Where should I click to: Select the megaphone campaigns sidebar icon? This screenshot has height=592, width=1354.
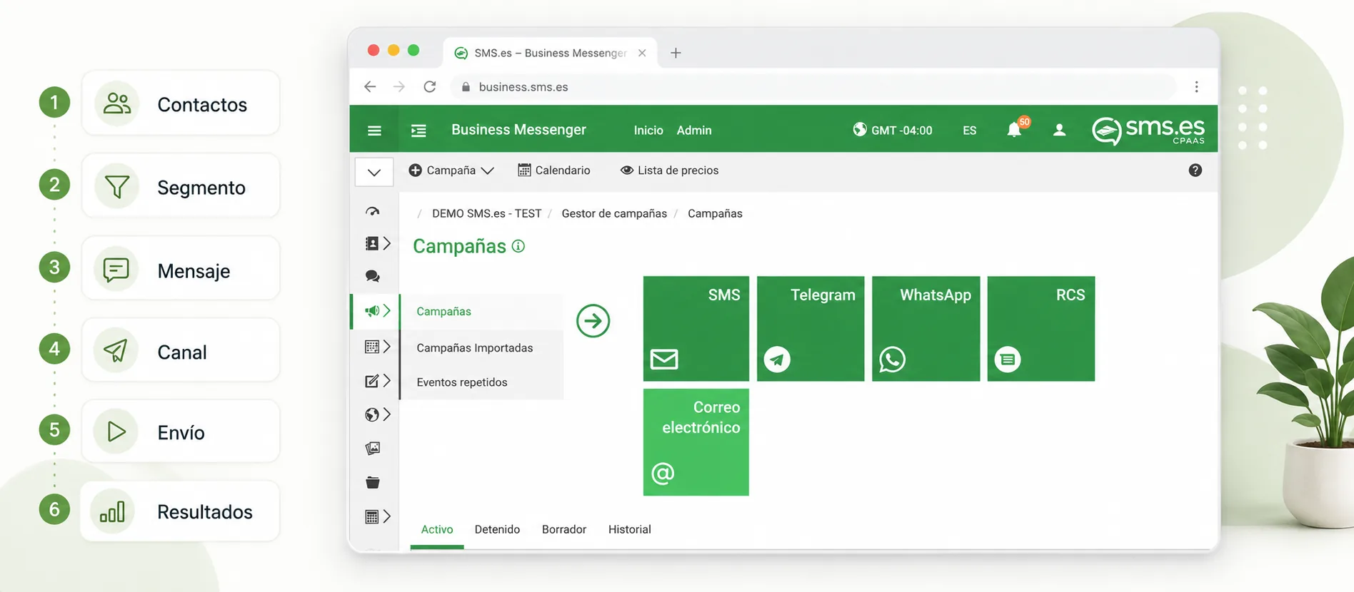point(372,310)
